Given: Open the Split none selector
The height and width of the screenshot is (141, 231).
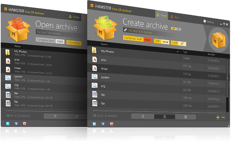Looking at the screenshot, I should pos(165,42).
